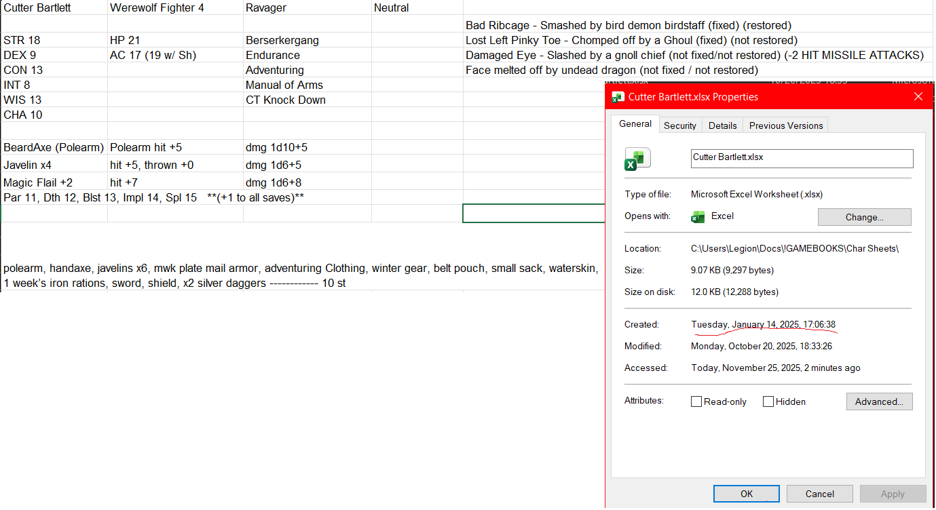
Task: Open the Security tab
Action: (680, 125)
